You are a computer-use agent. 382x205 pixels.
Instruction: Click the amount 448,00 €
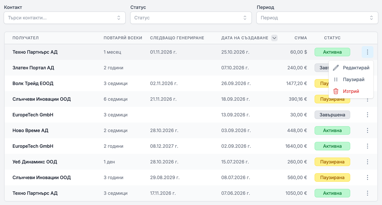297,130
